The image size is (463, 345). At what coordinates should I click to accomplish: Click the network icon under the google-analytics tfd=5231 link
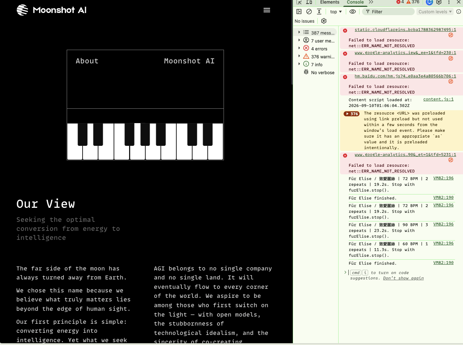pos(451,160)
